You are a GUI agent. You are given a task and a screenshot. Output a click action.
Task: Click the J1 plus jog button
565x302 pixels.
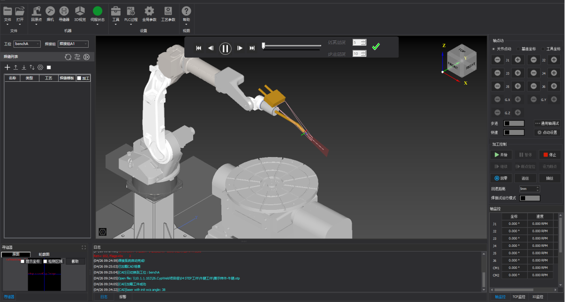(x=518, y=60)
